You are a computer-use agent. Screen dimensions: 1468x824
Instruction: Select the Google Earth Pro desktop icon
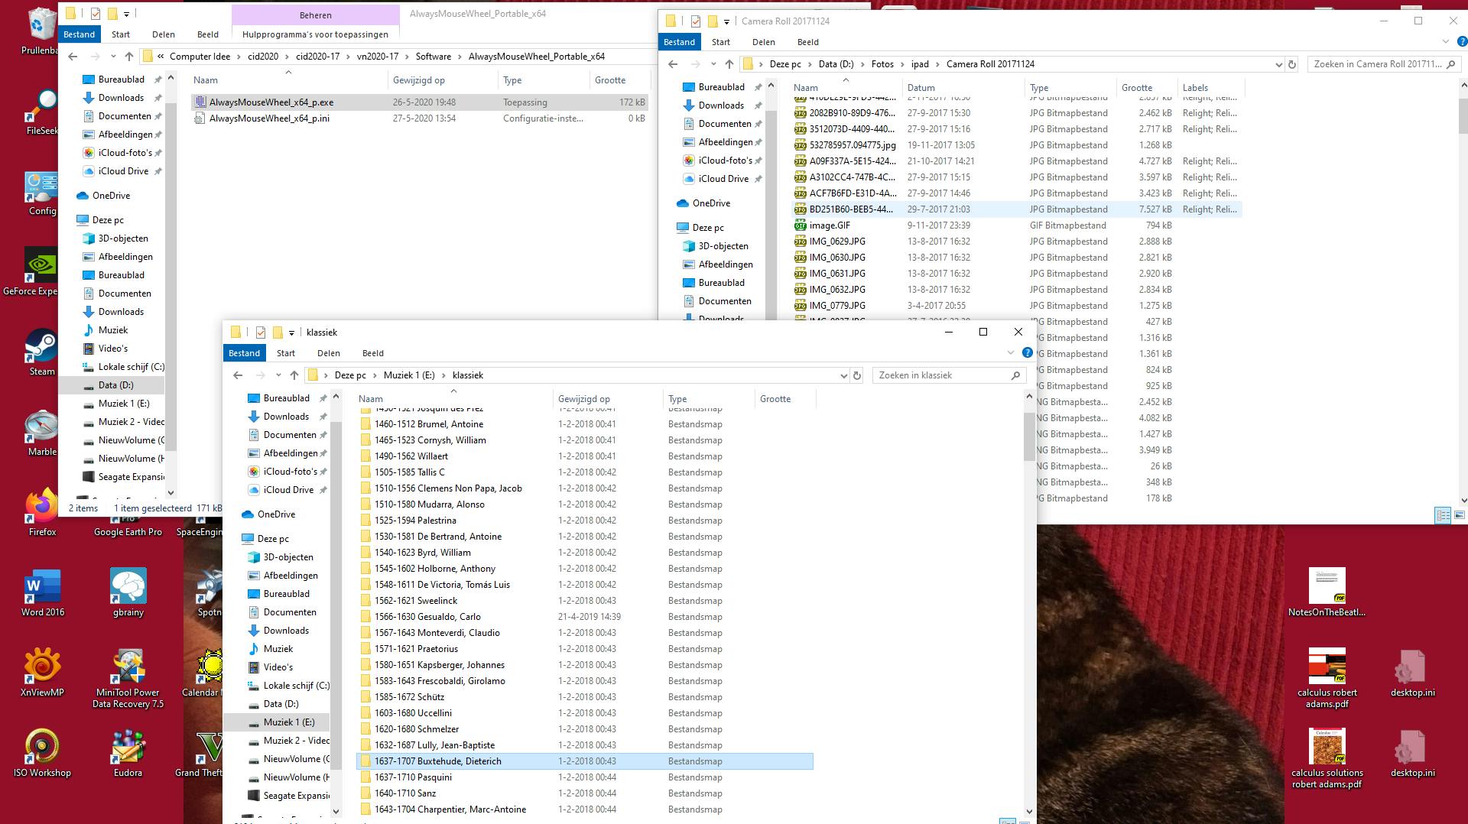click(x=128, y=527)
